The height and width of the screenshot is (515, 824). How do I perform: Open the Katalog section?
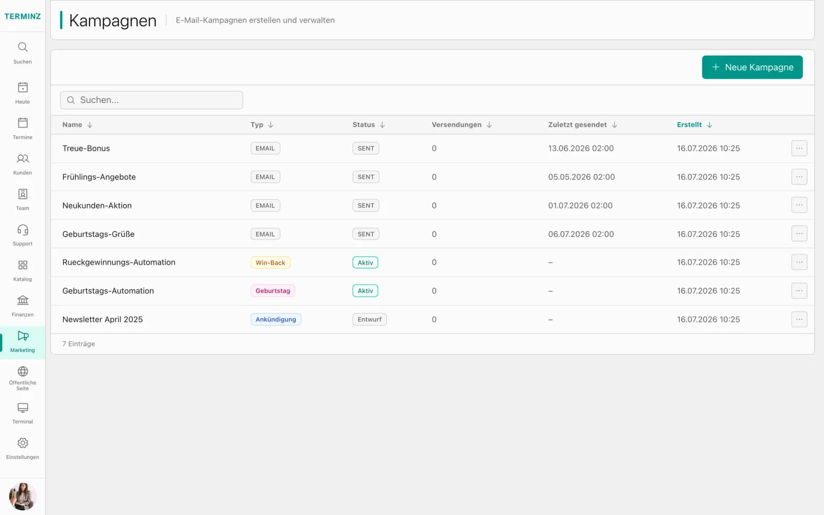coord(23,270)
